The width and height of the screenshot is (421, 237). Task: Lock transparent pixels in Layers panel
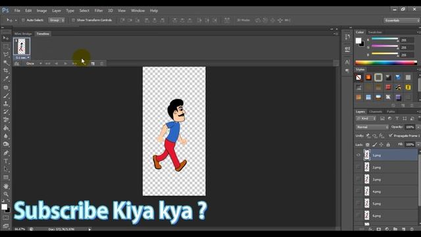point(368,145)
